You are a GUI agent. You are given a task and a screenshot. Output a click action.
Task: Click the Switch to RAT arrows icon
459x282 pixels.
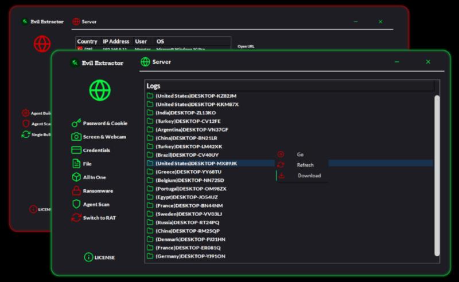pos(76,218)
